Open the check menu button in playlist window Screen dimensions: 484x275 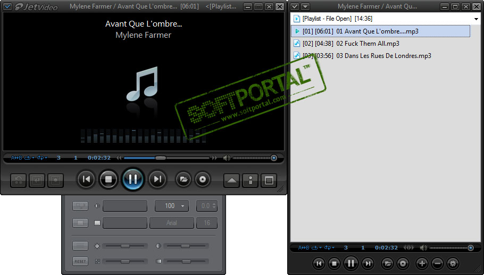[x=295, y=6]
